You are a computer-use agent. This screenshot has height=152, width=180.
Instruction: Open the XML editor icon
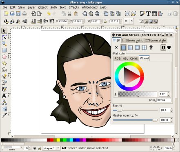[x=154, y=14]
